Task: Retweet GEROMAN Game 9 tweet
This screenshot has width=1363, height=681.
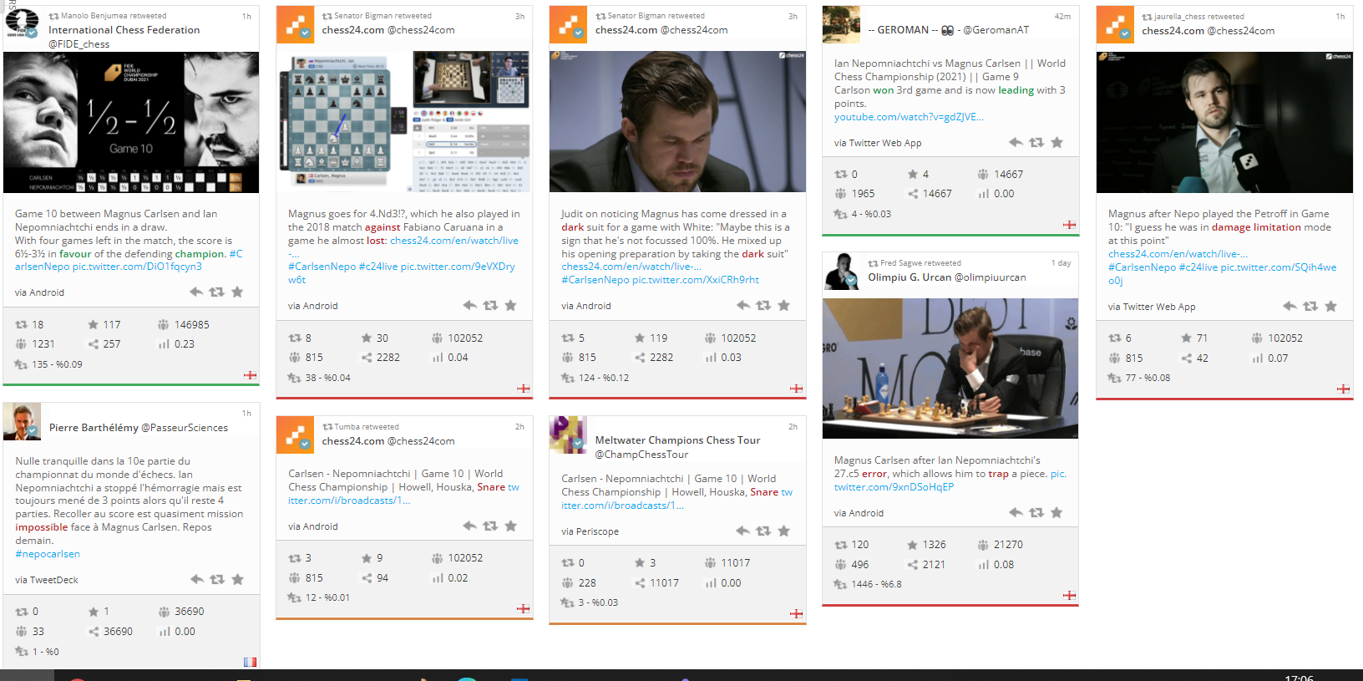Action: point(1036,142)
